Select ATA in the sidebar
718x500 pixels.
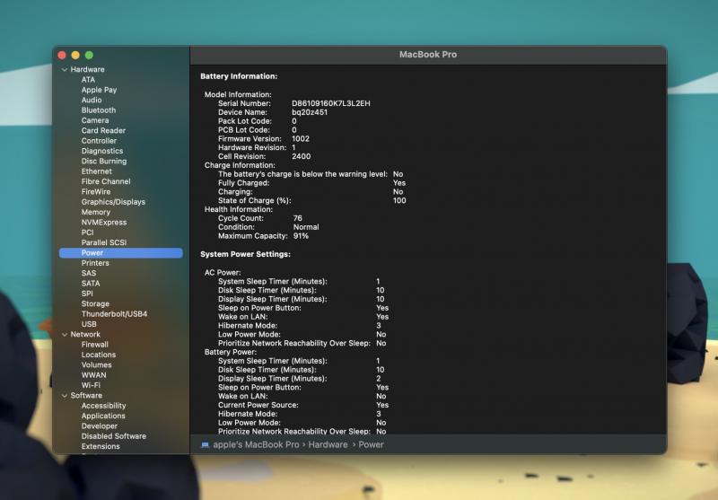(x=88, y=80)
